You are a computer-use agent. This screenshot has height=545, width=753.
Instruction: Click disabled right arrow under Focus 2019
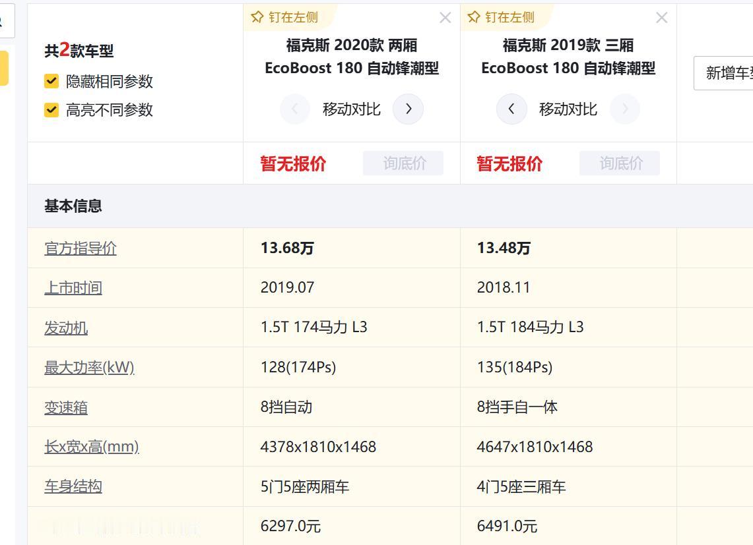(x=625, y=109)
